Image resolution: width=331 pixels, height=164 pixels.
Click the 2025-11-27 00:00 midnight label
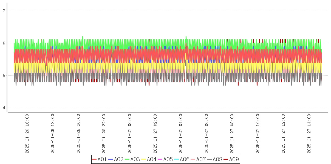coord(130,134)
